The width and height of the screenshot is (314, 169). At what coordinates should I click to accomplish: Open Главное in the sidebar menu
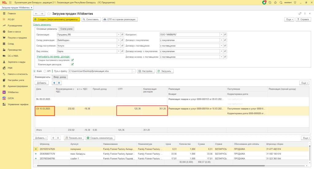12,13
